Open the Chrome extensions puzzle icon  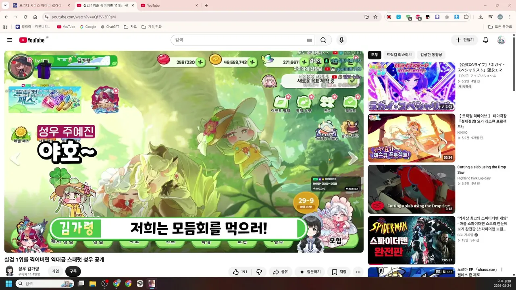pyautogui.click(x=466, y=17)
